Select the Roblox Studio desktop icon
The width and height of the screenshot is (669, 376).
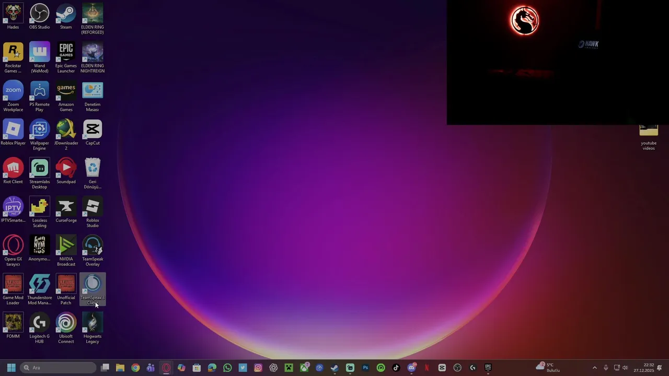(93, 212)
